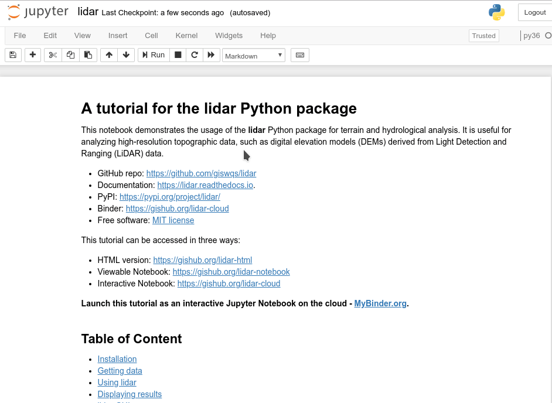Open the Viewable Notebook link
The height and width of the screenshot is (403, 552).
(231, 272)
